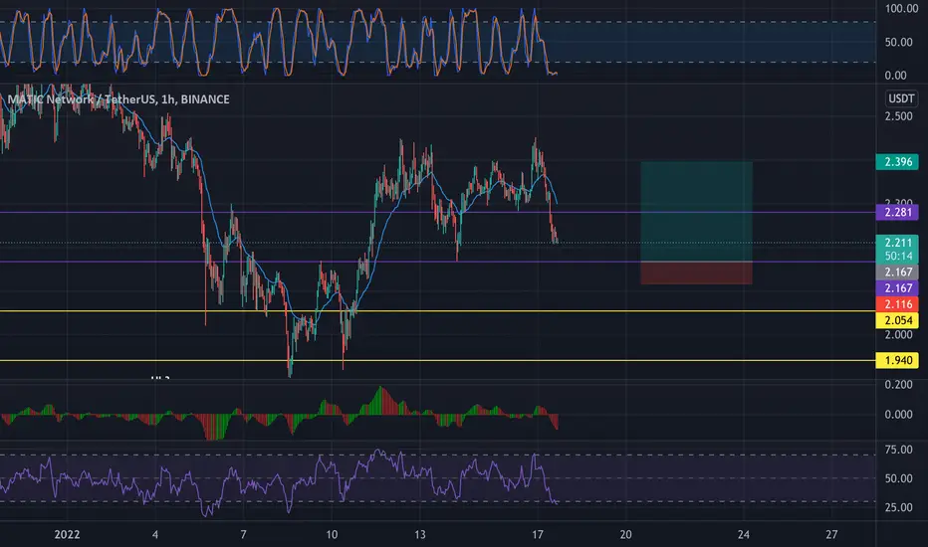Click the 50:14 countdown timer label
This screenshot has width=928, height=547.
pyautogui.click(x=897, y=256)
